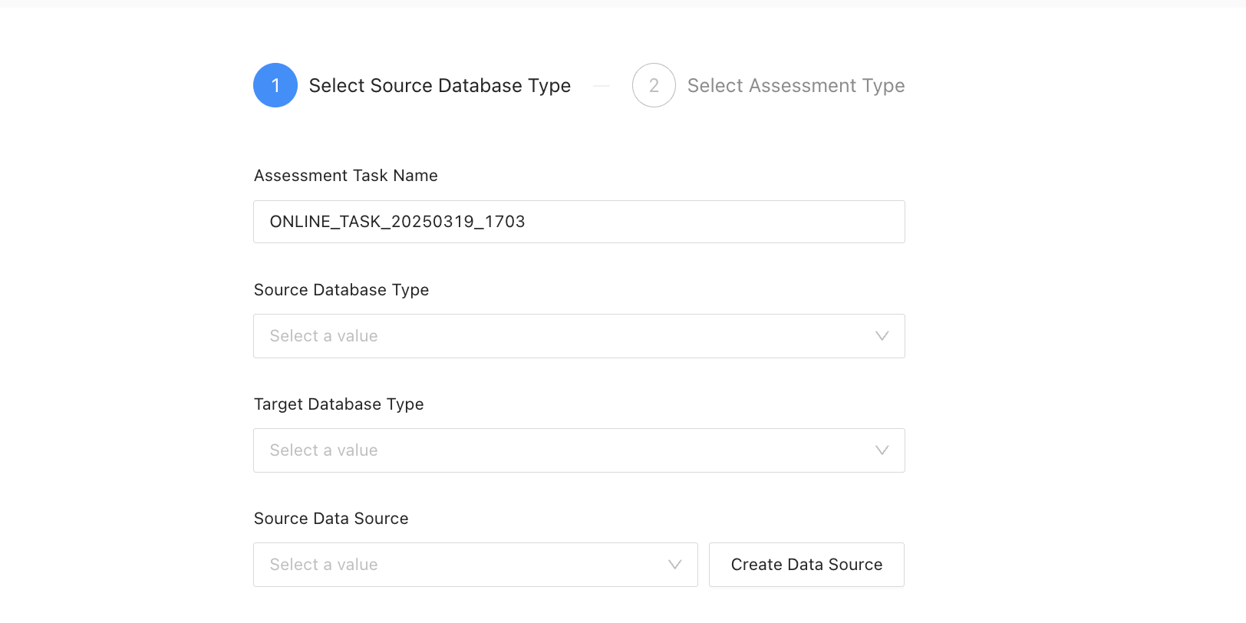
Task: Click the placeholder text under Source Database Type
Action: 324,336
